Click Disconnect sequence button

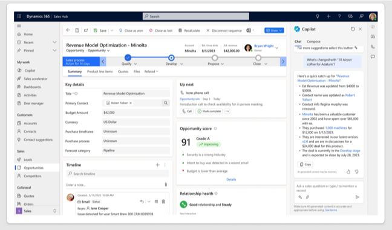coord(224,30)
